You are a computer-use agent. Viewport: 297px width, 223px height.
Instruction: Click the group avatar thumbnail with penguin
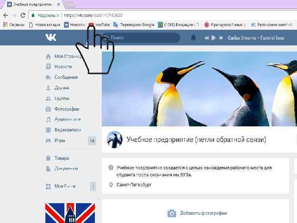(x=115, y=140)
